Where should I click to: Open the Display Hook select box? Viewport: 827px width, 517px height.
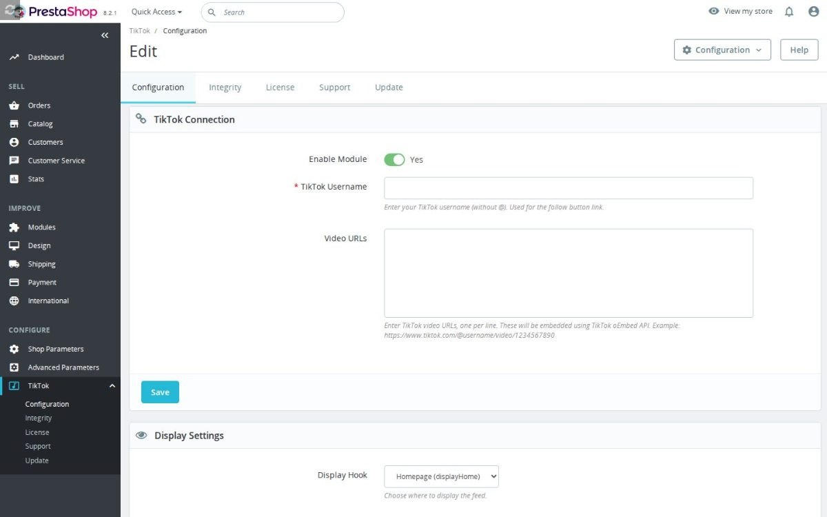pyautogui.click(x=441, y=476)
